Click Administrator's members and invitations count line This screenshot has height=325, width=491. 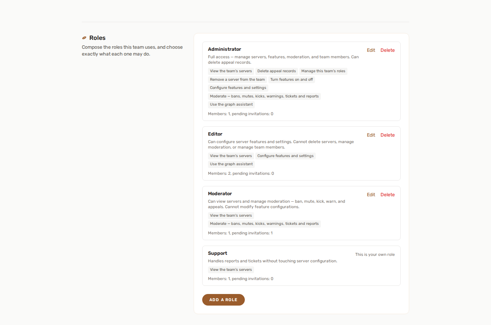click(x=241, y=114)
